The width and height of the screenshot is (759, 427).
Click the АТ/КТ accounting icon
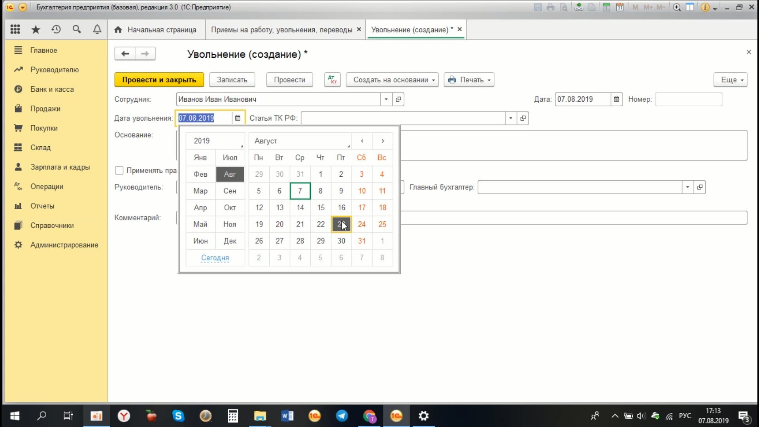(x=332, y=79)
